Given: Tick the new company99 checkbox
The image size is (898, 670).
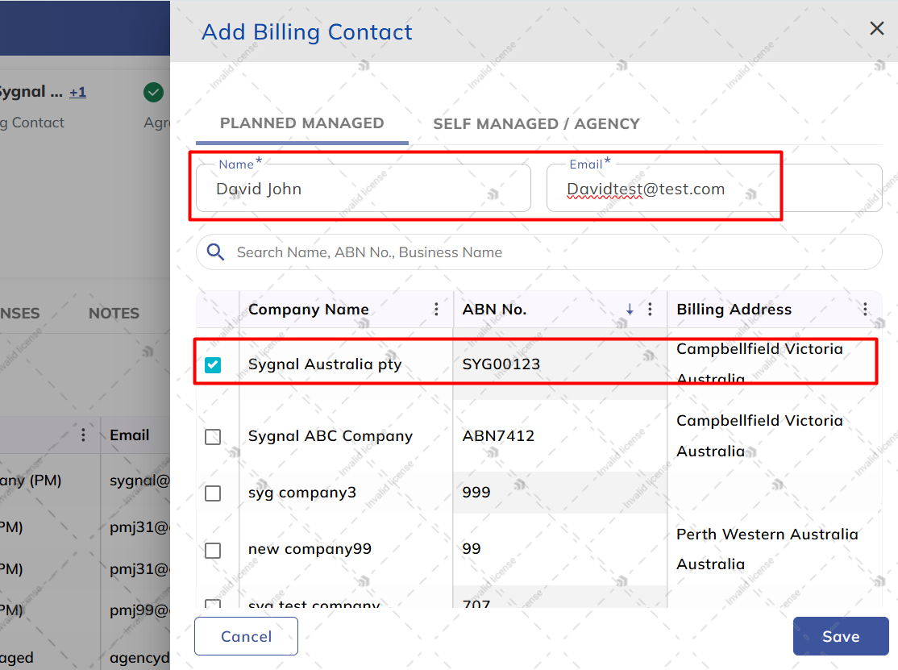Looking at the screenshot, I should (x=213, y=551).
